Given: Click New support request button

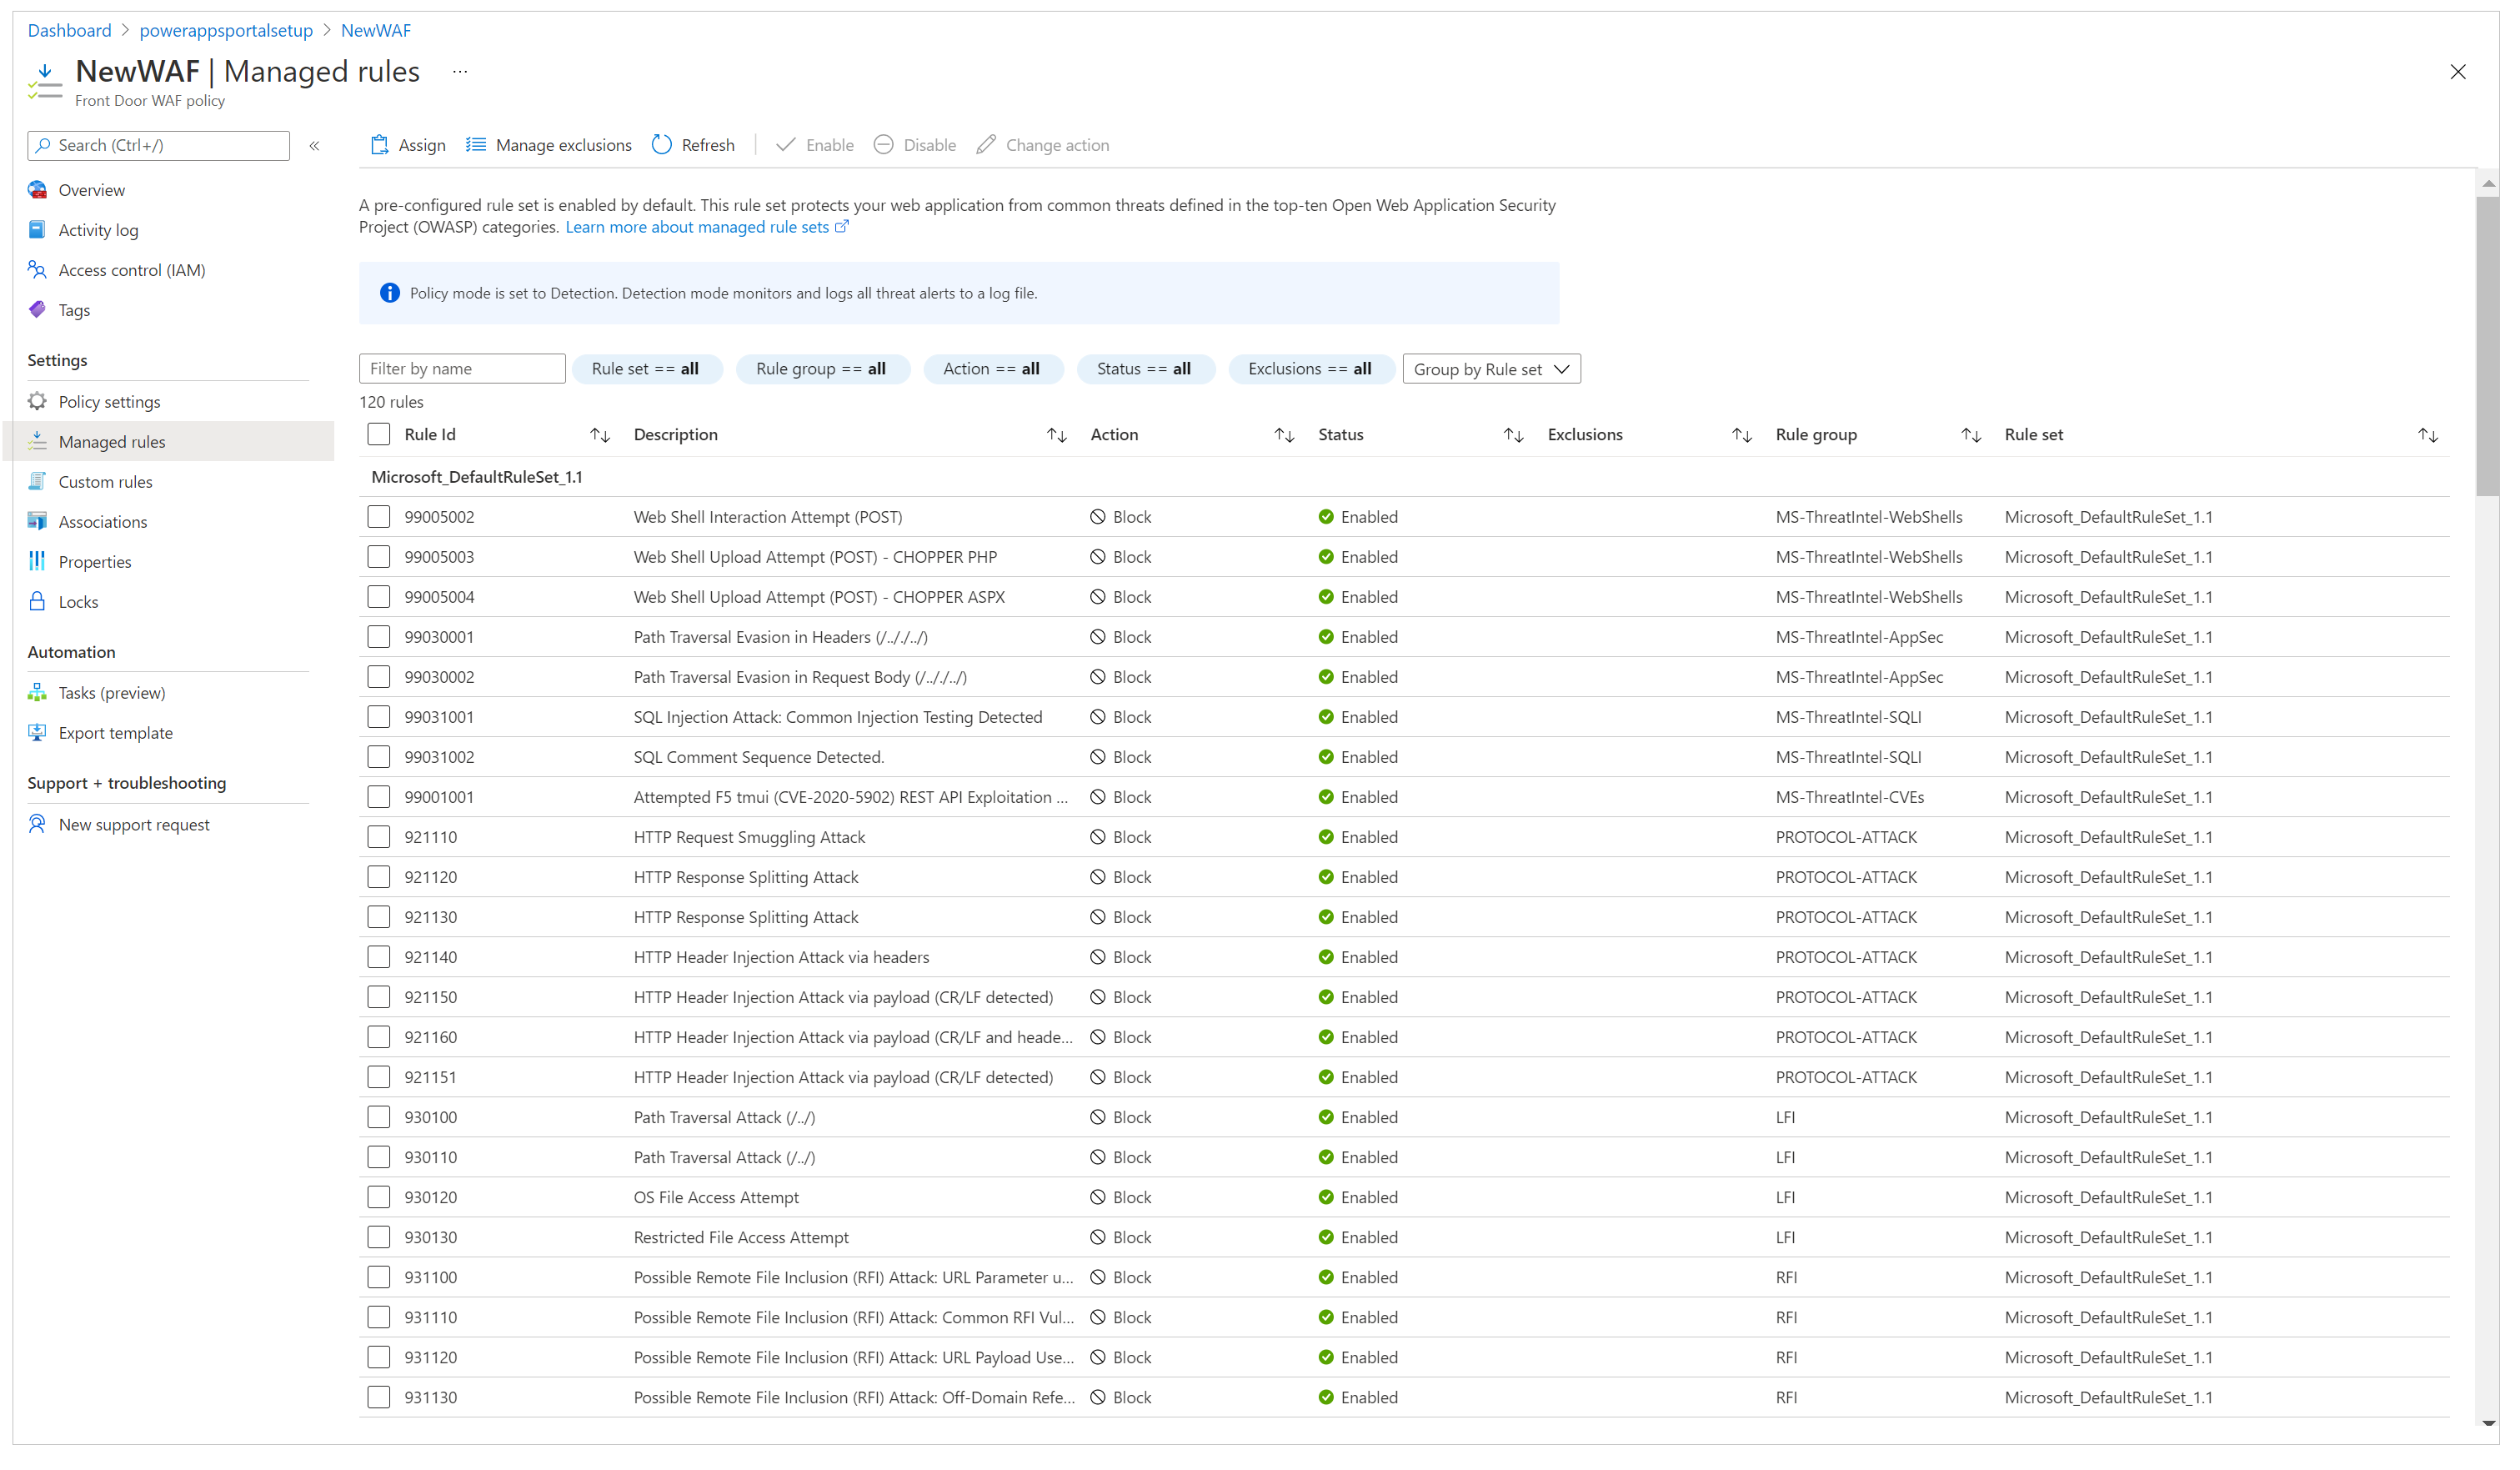Looking at the screenshot, I should [131, 822].
